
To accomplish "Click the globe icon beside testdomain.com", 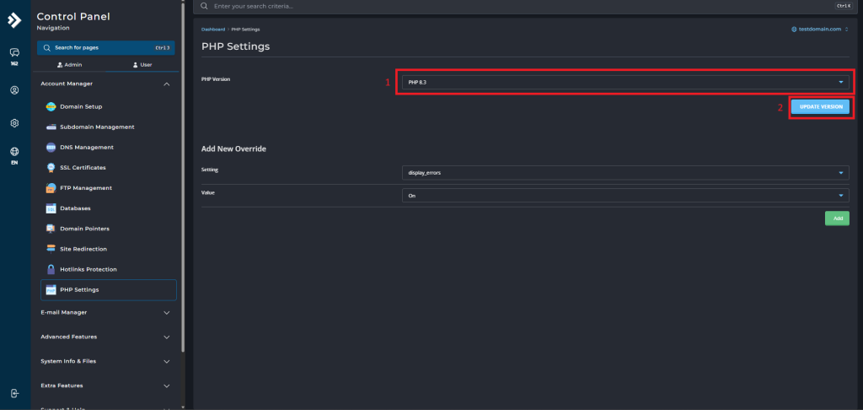I will (794, 30).
